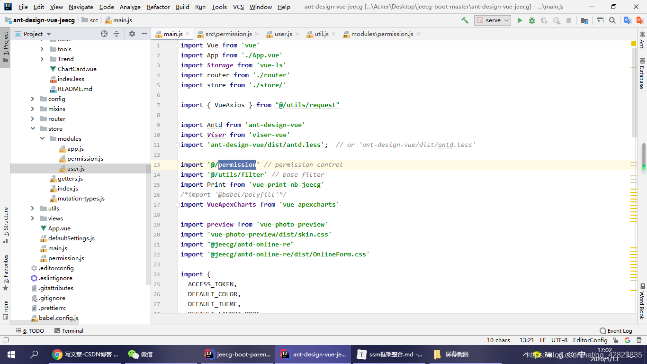
Task: Open the Refactor menu
Action: pos(158,7)
